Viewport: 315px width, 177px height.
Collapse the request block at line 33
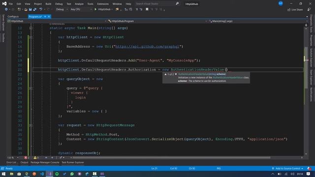point(31,125)
